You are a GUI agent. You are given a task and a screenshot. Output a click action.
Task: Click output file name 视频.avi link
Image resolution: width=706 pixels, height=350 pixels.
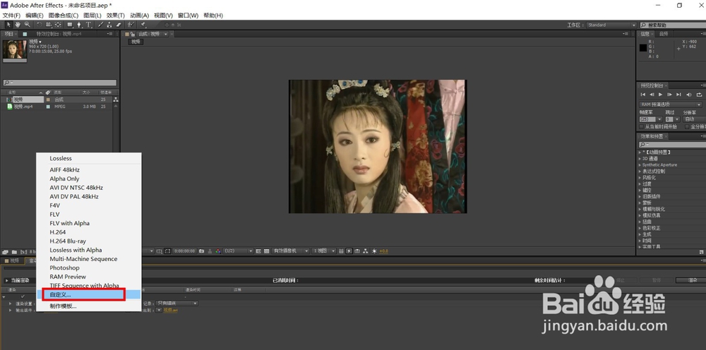point(171,310)
